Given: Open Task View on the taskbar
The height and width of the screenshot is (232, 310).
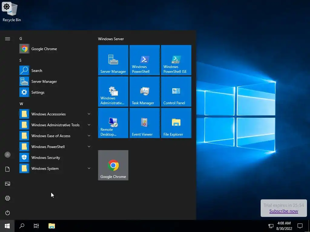Looking at the screenshot, I should pyautogui.click(x=36, y=226).
